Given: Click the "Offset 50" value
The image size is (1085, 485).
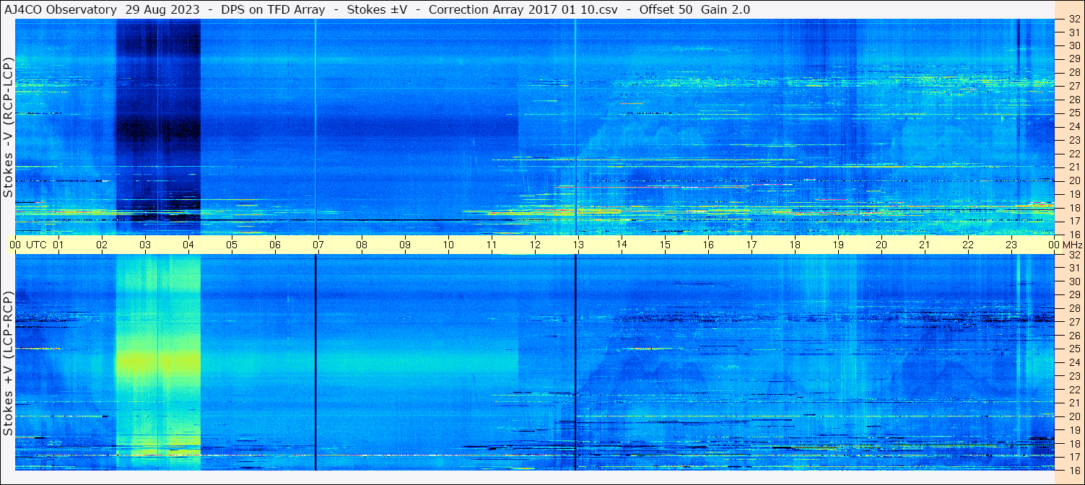Looking at the screenshot, I should coord(666,9).
